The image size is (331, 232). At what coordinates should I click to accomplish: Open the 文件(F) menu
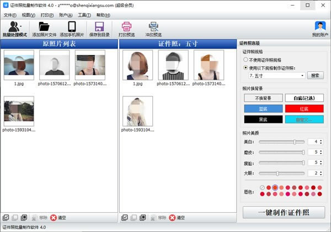[x=10, y=15]
